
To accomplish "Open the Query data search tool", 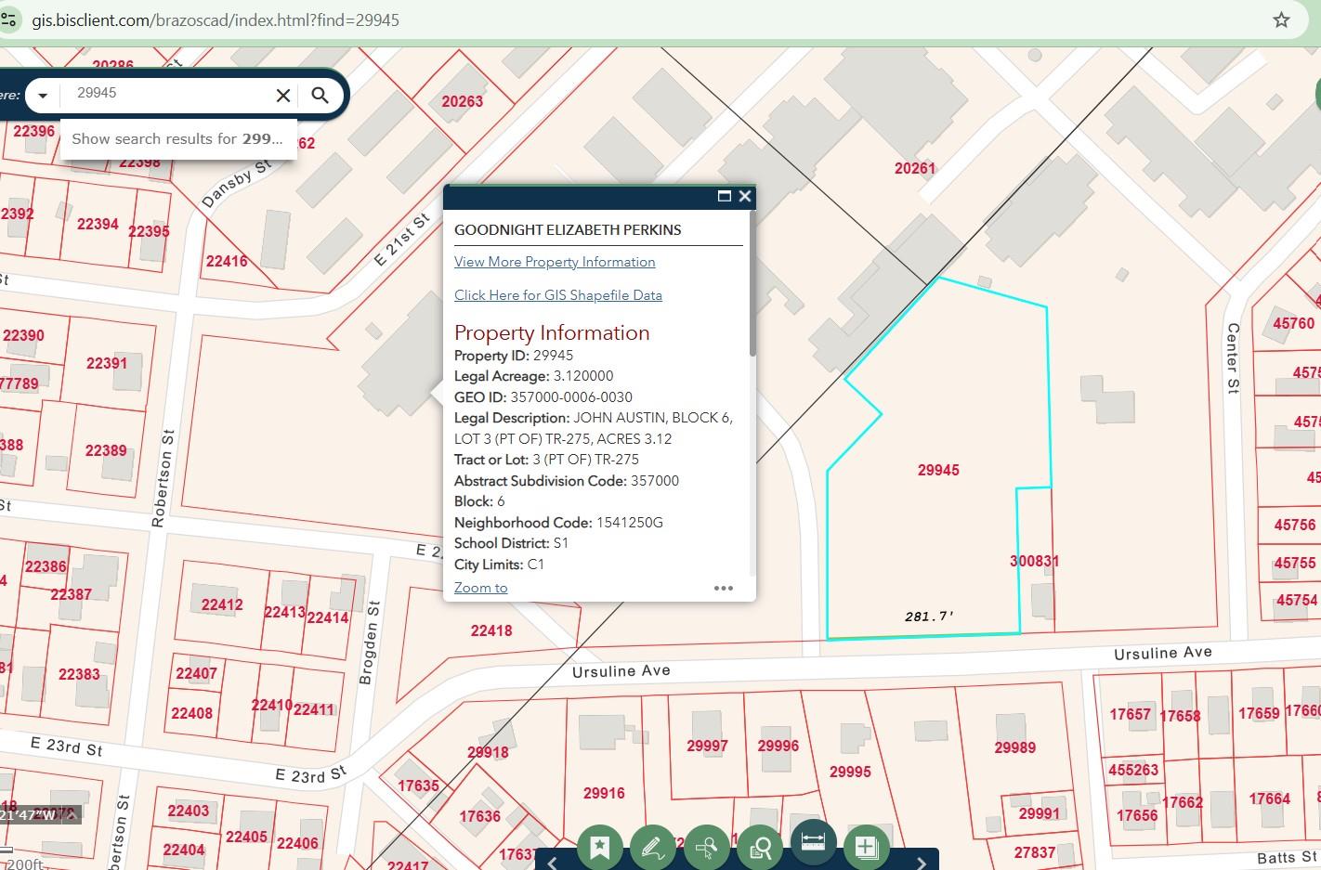I will 760,847.
